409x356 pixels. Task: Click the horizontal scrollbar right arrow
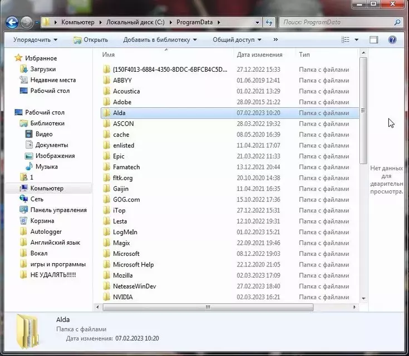coord(354,307)
